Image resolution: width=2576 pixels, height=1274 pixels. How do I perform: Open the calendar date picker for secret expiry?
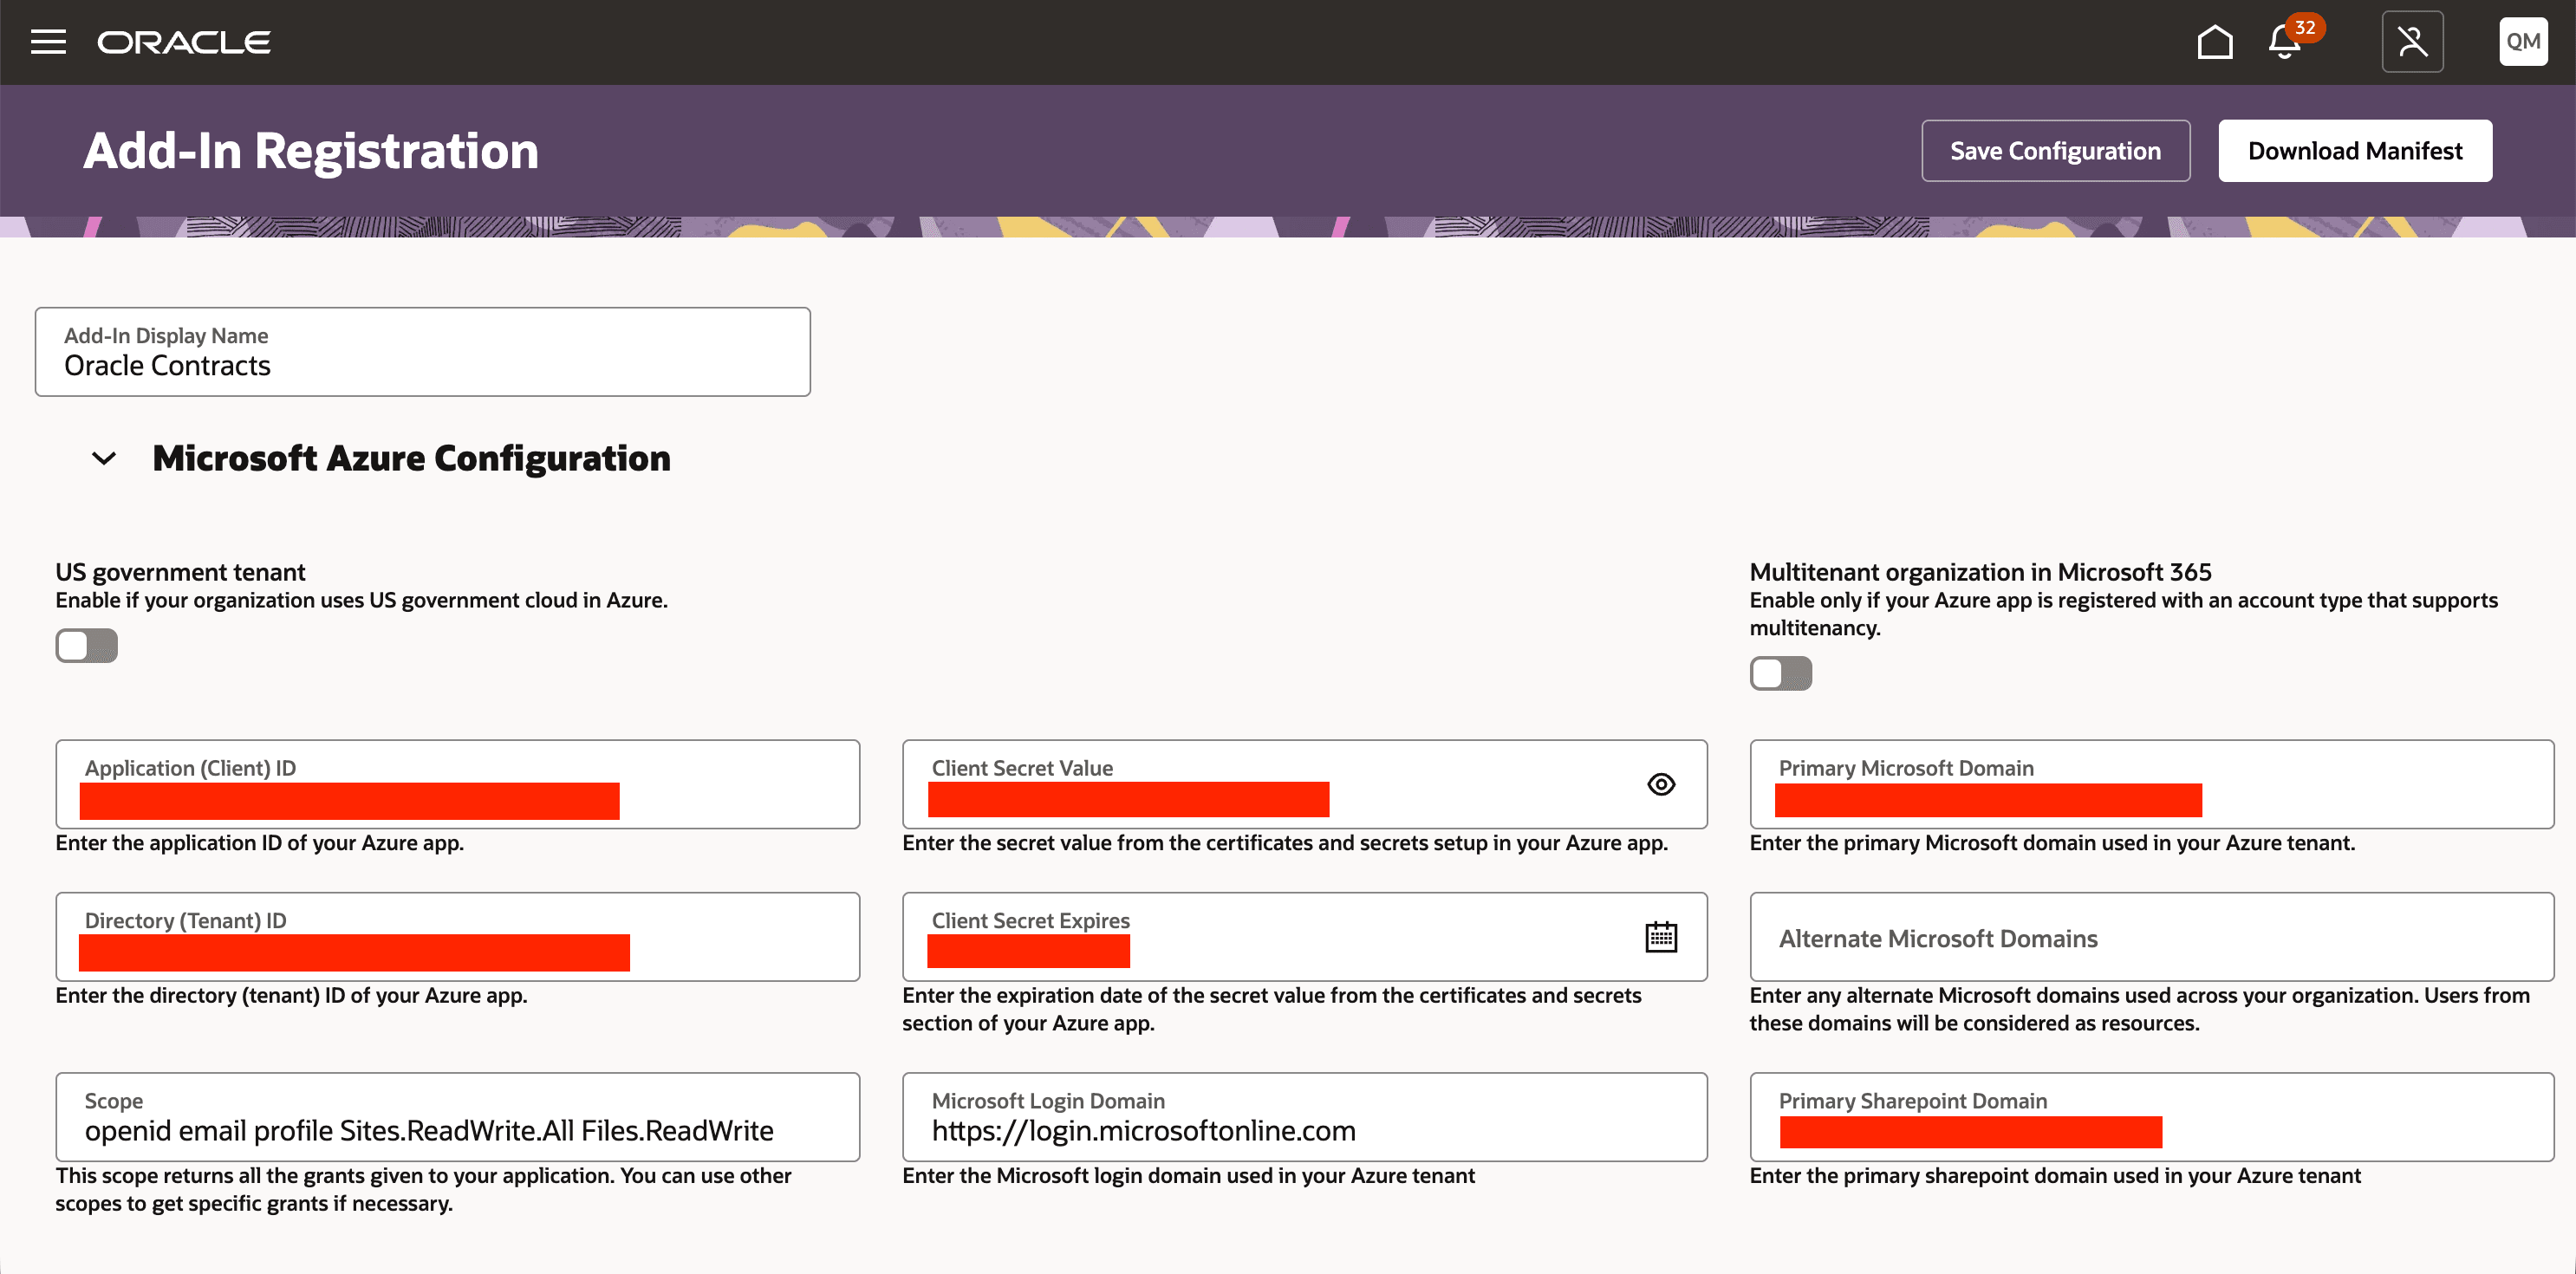(1661, 937)
